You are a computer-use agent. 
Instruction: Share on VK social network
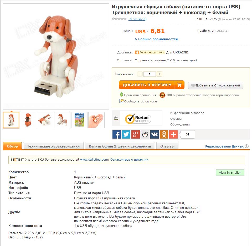155,134
